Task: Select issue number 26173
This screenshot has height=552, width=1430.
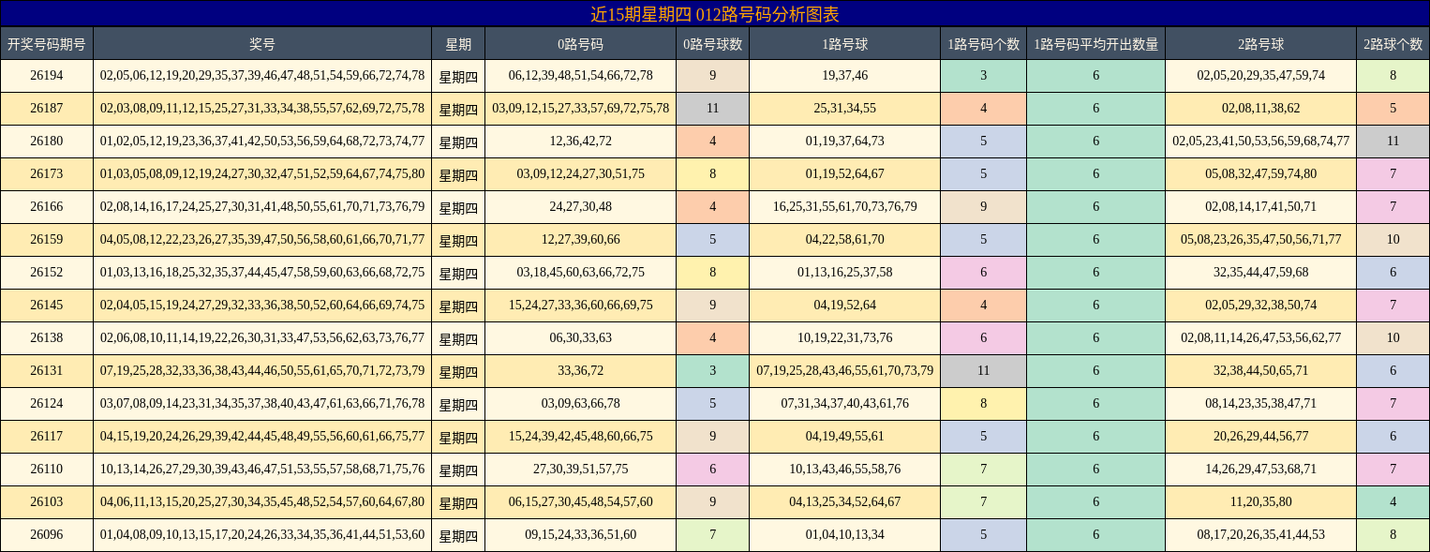Action: click(x=47, y=174)
